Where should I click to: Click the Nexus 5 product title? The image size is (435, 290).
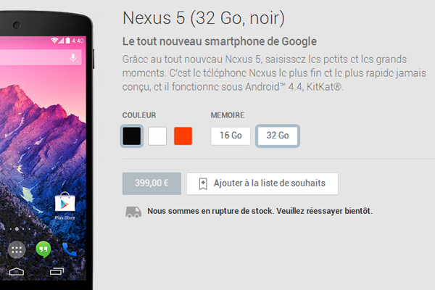204,18
